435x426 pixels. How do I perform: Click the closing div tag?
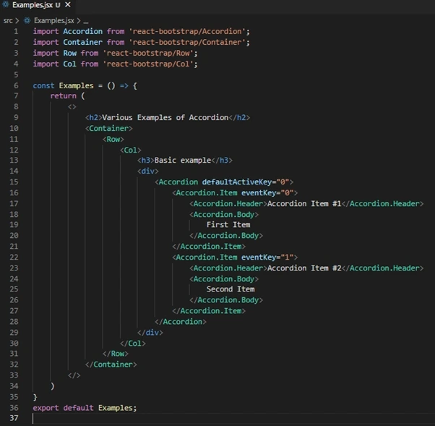(x=150, y=333)
